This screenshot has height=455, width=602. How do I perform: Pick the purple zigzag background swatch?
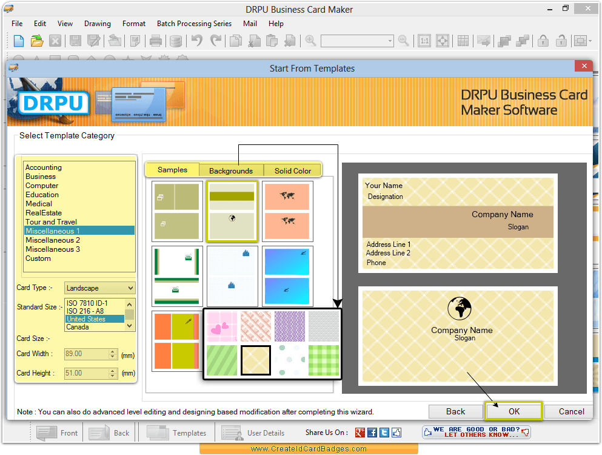pos(290,326)
